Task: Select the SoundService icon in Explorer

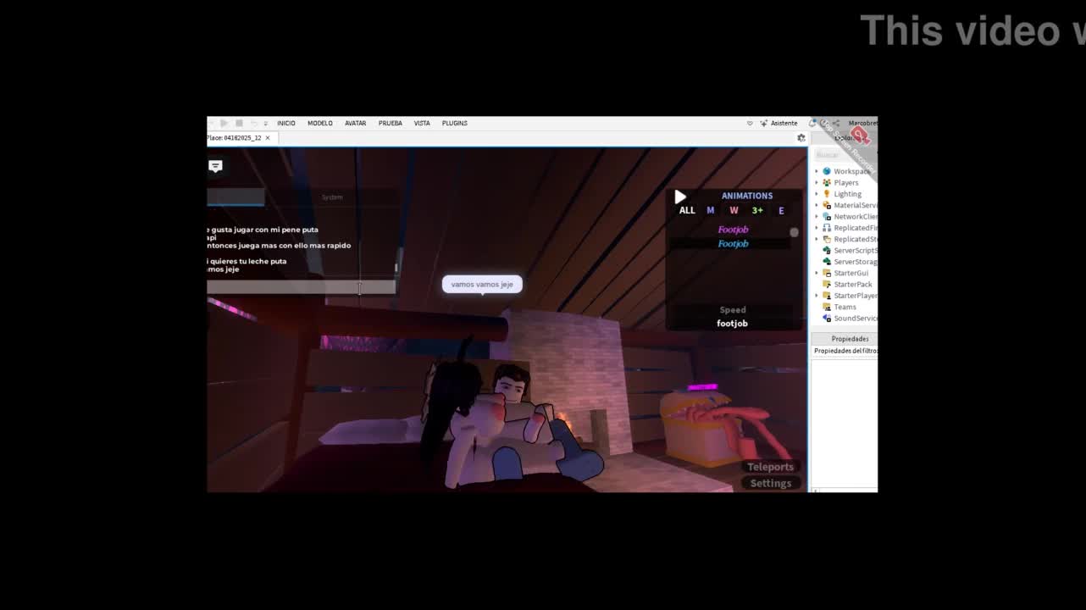Action: pyautogui.click(x=827, y=319)
